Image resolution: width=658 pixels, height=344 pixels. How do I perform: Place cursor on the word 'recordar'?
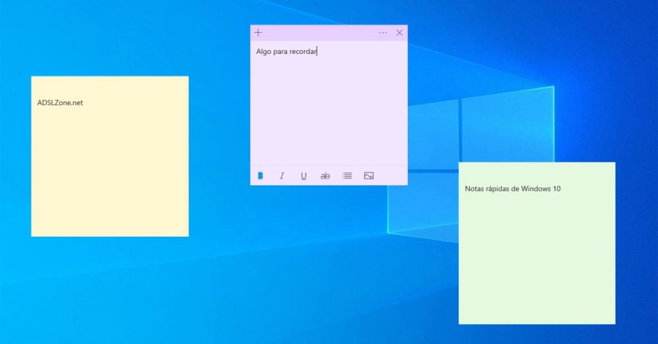[304, 51]
